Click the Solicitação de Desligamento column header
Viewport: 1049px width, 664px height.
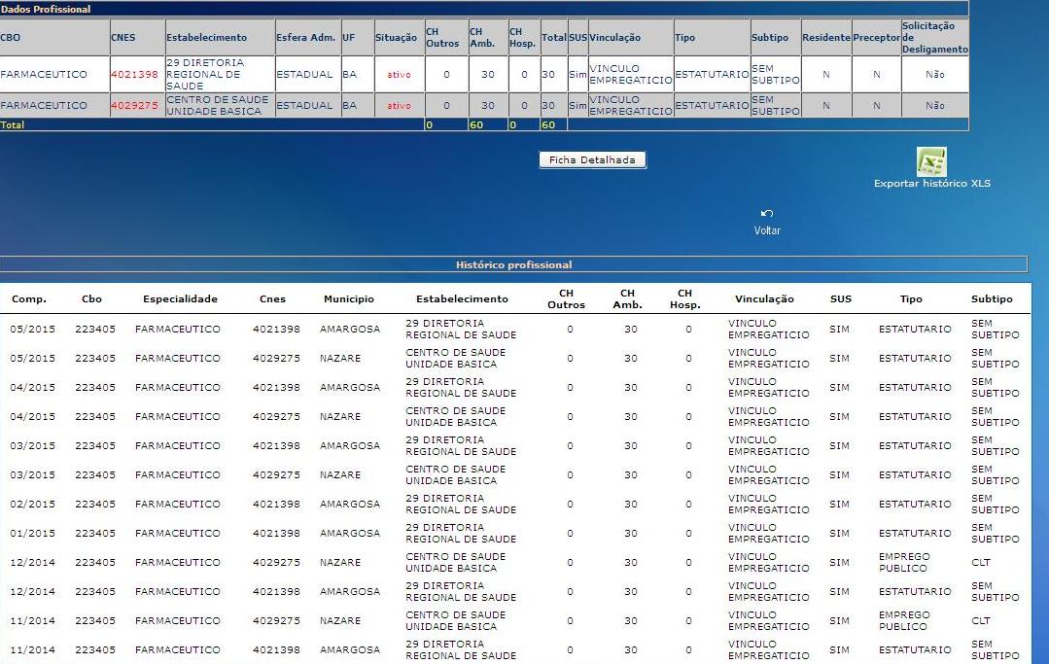934,38
